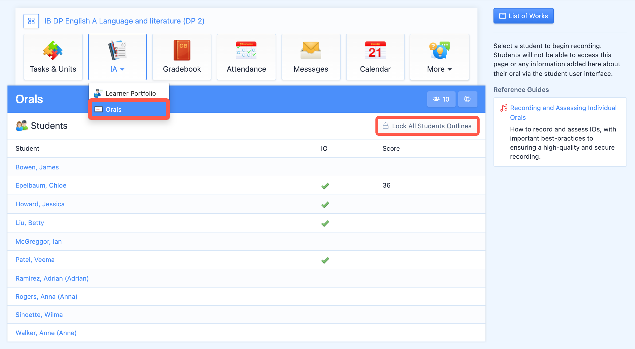Click the 10 students count button
Image resolution: width=635 pixels, height=349 pixels.
(x=441, y=99)
